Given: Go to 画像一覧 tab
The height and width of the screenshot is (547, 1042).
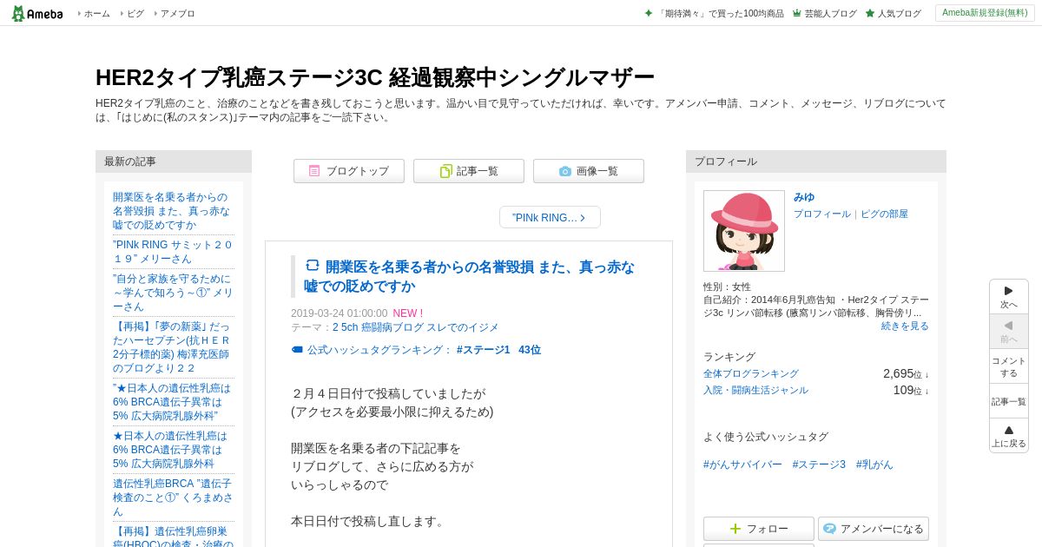Looking at the screenshot, I should click(589, 171).
